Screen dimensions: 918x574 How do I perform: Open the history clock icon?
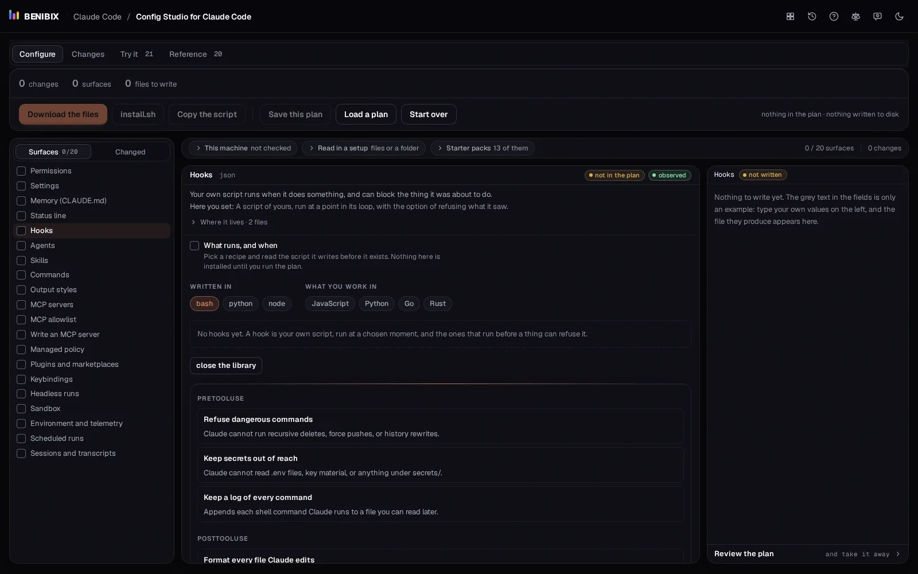[x=812, y=17]
